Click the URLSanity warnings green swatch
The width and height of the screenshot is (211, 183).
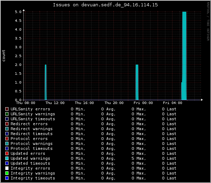[x=7, y=114]
